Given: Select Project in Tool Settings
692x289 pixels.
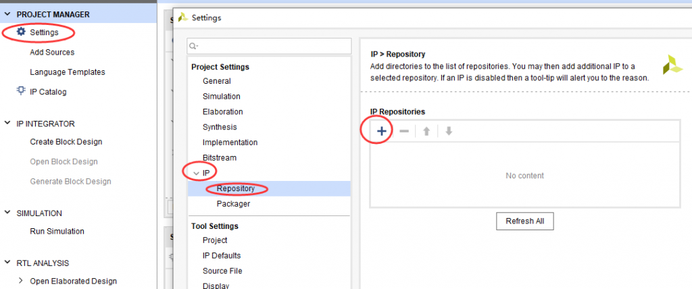Looking at the screenshot, I should (x=215, y=240).
